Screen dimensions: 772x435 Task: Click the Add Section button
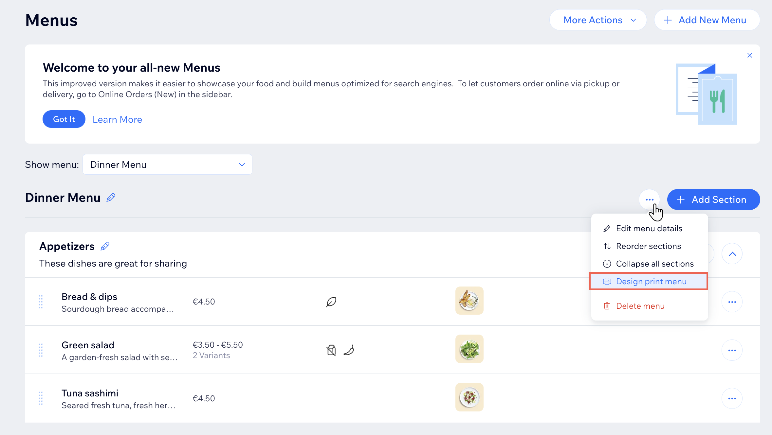(x=711, y=199)
